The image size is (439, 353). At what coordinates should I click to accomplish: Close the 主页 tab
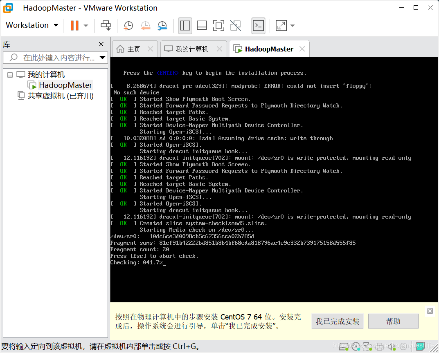(x=150, y=49)
